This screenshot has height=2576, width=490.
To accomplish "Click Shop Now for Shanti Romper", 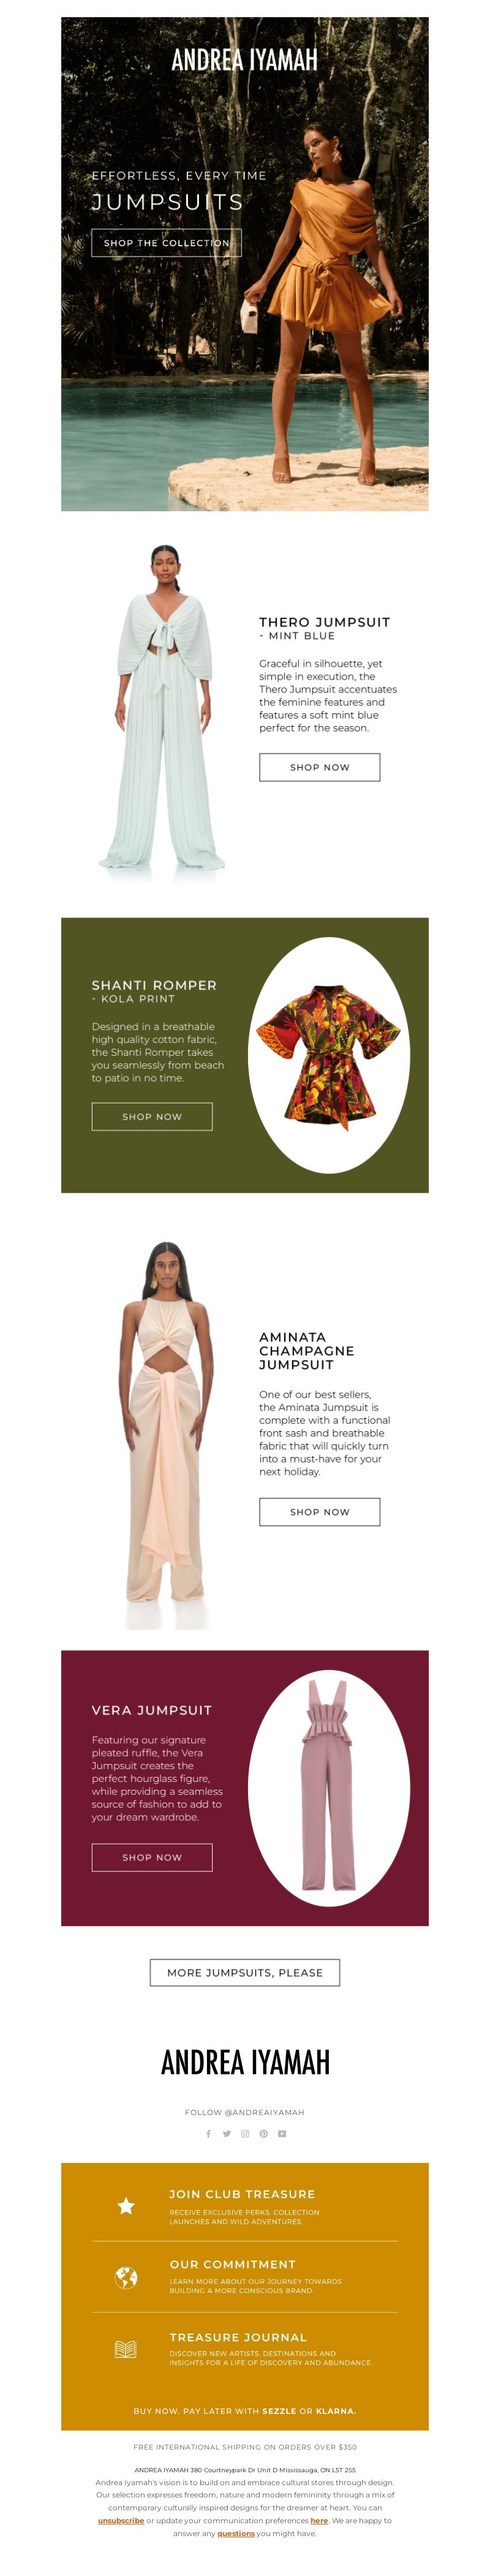I will click(152, 1116).
